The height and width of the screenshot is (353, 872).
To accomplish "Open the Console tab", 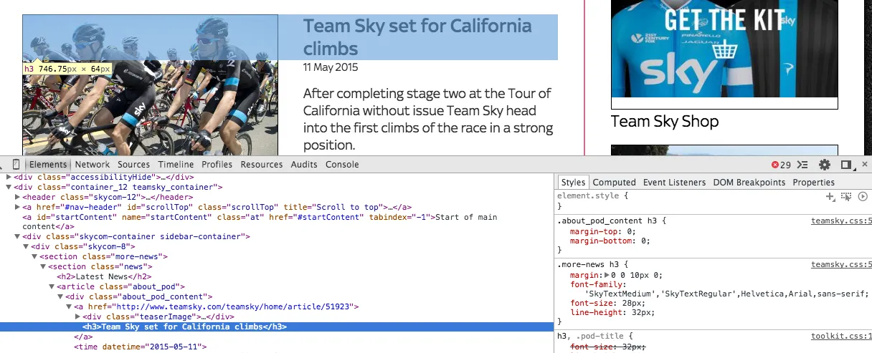I will click(x=342, y=164).
